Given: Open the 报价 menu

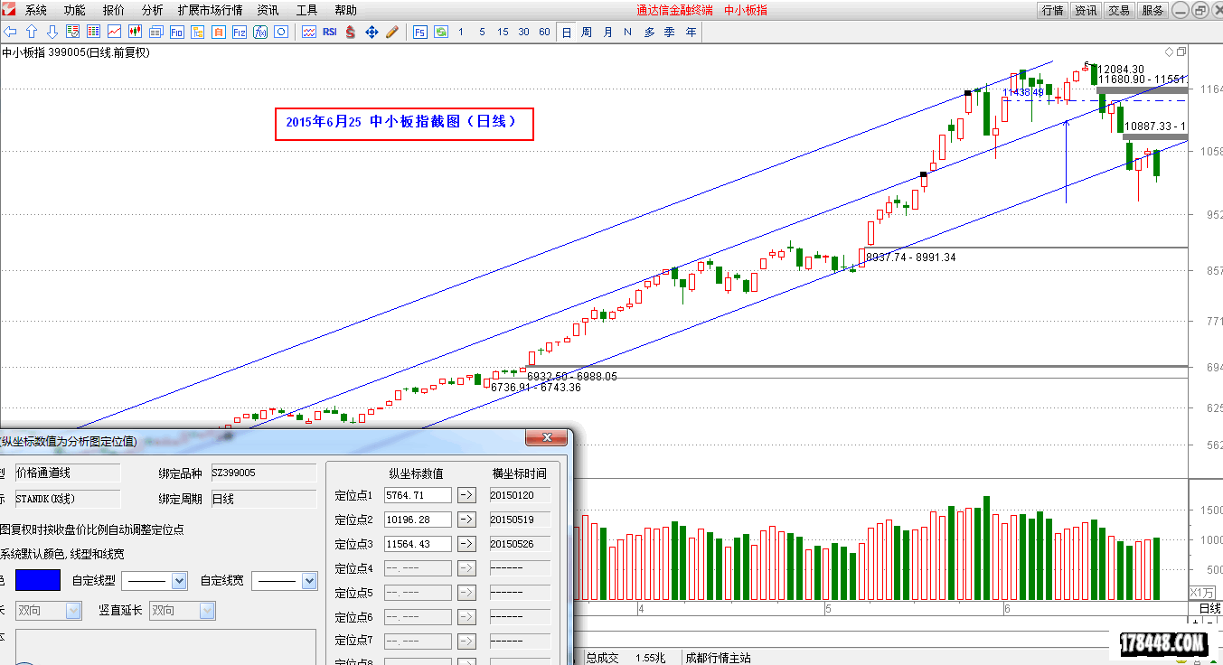Looking at the screenshot, I should pyautogui.click(x=114, y=10).
